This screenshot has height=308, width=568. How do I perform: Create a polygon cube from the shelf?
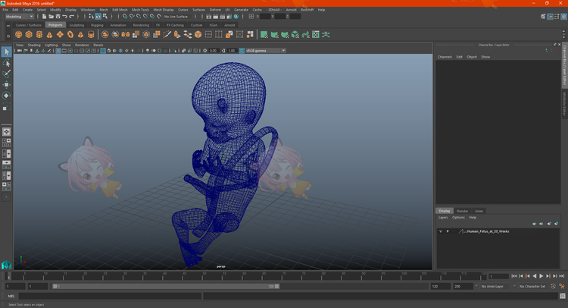[29, 34]
